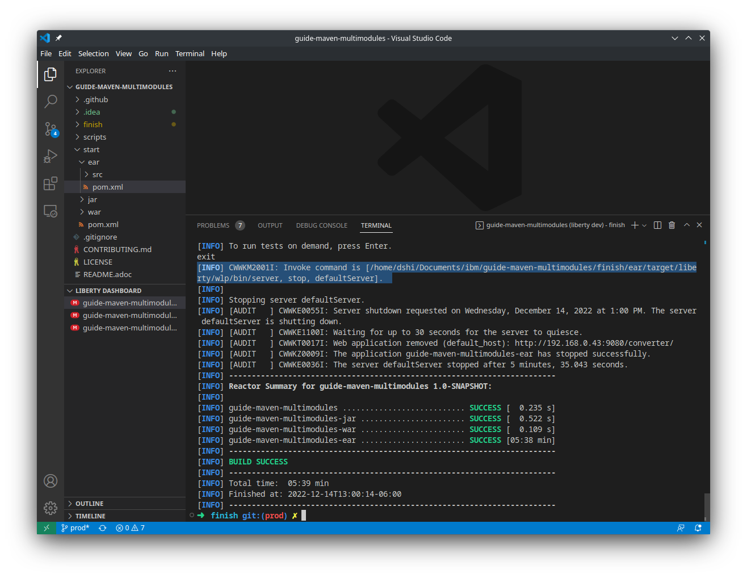This screenshot has width=747, height=578.
Task: Open the Help menu
Action: click(x=219, y=53)
